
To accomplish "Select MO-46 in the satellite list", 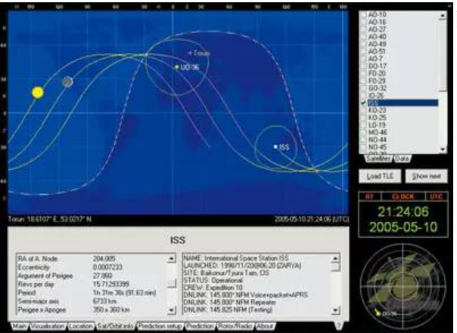I will coord(378,133).
